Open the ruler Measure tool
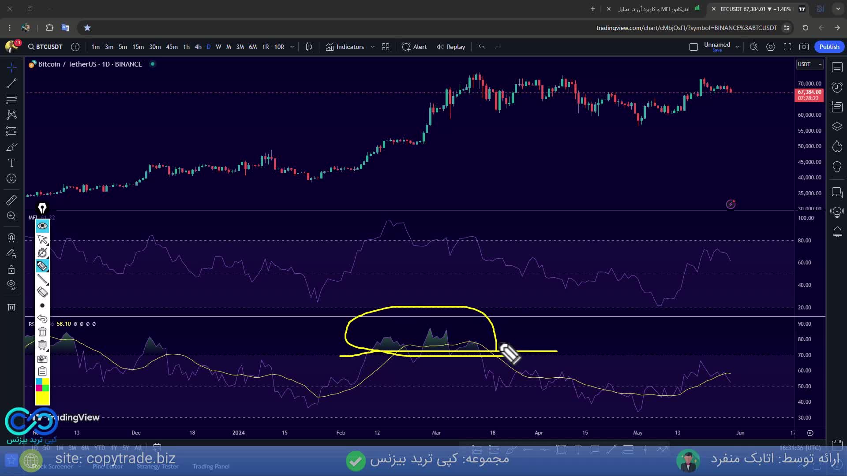Viewport: 847px width, 476px height. coord(11,200)
